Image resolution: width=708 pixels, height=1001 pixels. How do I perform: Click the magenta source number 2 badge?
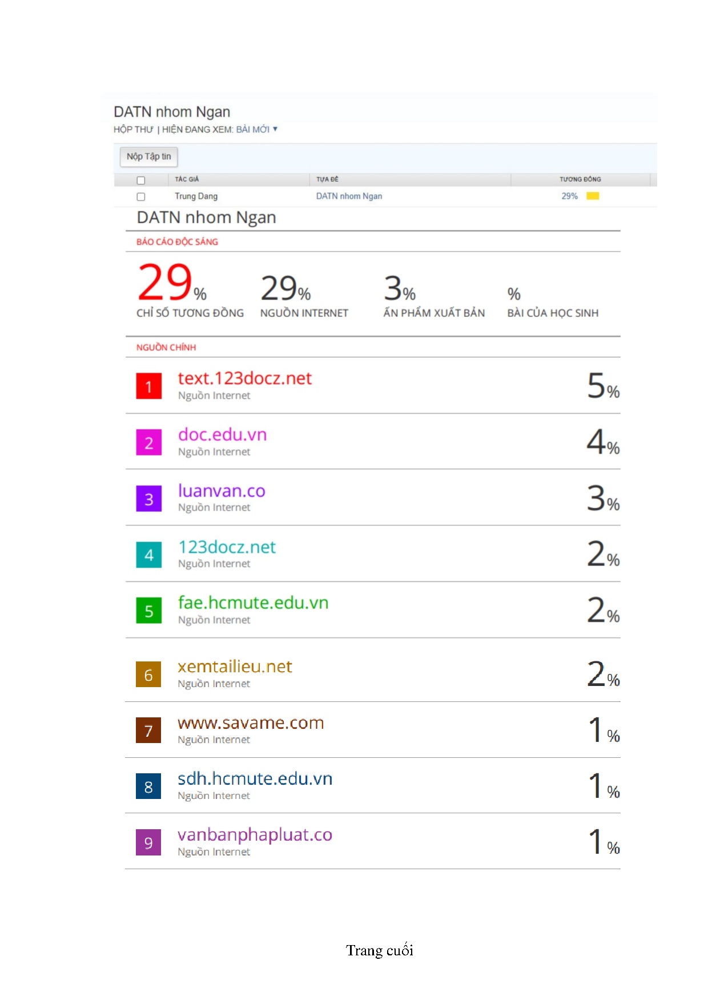click(148, 443)
